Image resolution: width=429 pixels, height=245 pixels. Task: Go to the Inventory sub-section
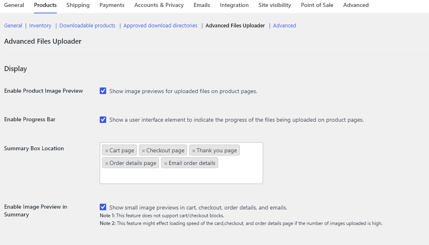(40, 25)
